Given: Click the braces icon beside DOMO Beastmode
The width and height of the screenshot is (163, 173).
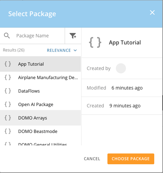Looking at the screenshot, I should tap(8, 131).
